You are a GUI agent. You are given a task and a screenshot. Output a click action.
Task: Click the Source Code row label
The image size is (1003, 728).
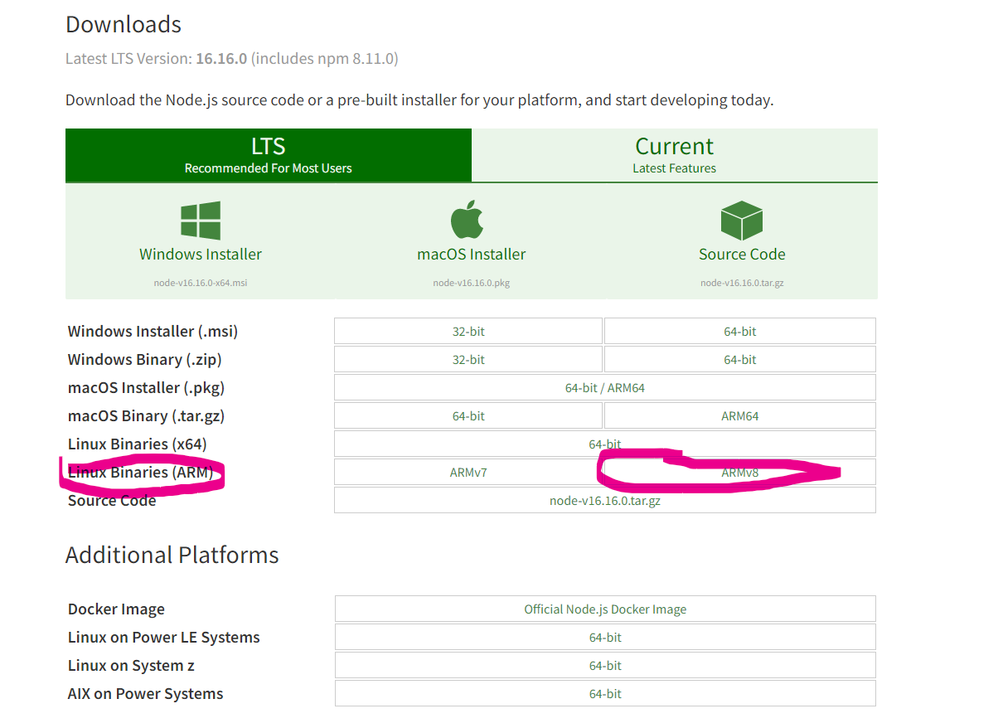[112, 501]
